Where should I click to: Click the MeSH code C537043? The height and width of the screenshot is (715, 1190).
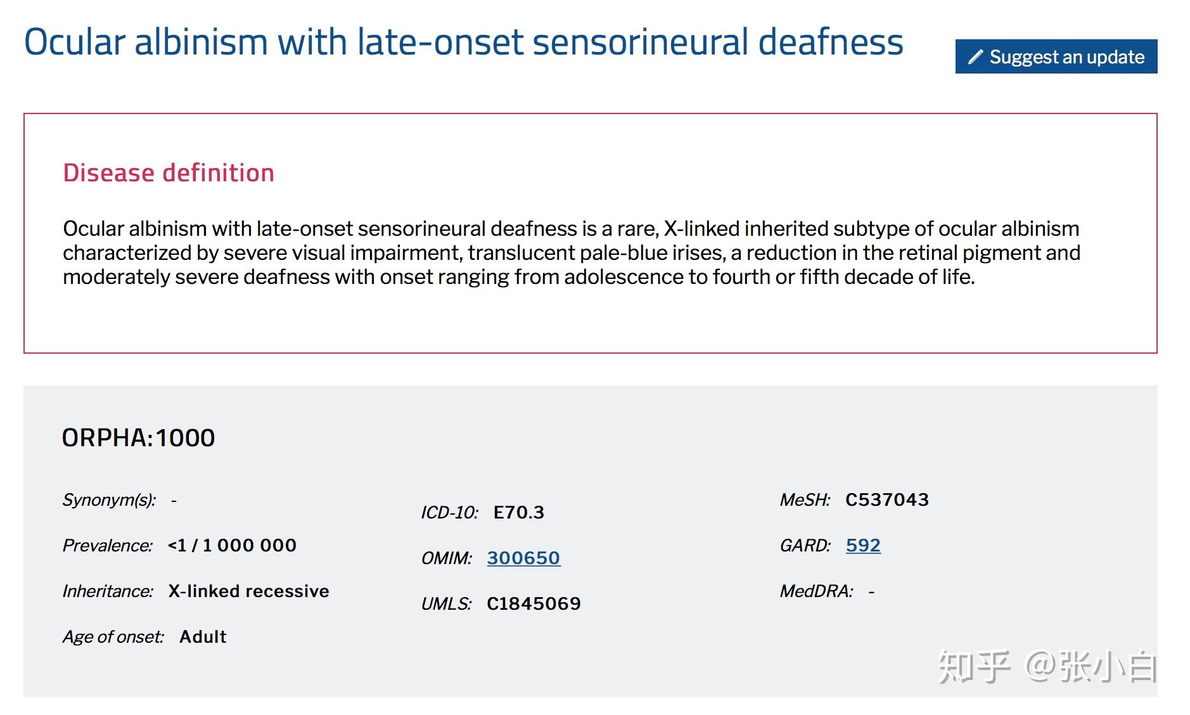(886, 499)
